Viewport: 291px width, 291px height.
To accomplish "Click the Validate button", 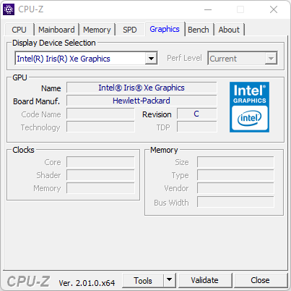I will click(204, 280).
